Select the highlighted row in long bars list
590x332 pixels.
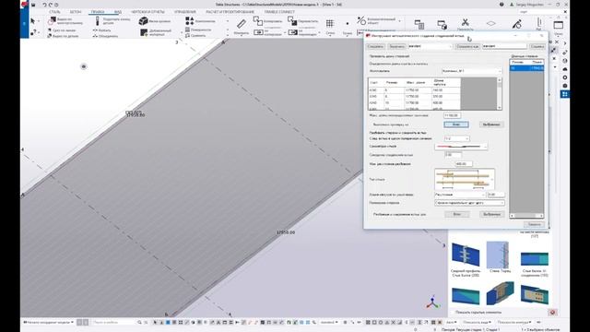526,68
